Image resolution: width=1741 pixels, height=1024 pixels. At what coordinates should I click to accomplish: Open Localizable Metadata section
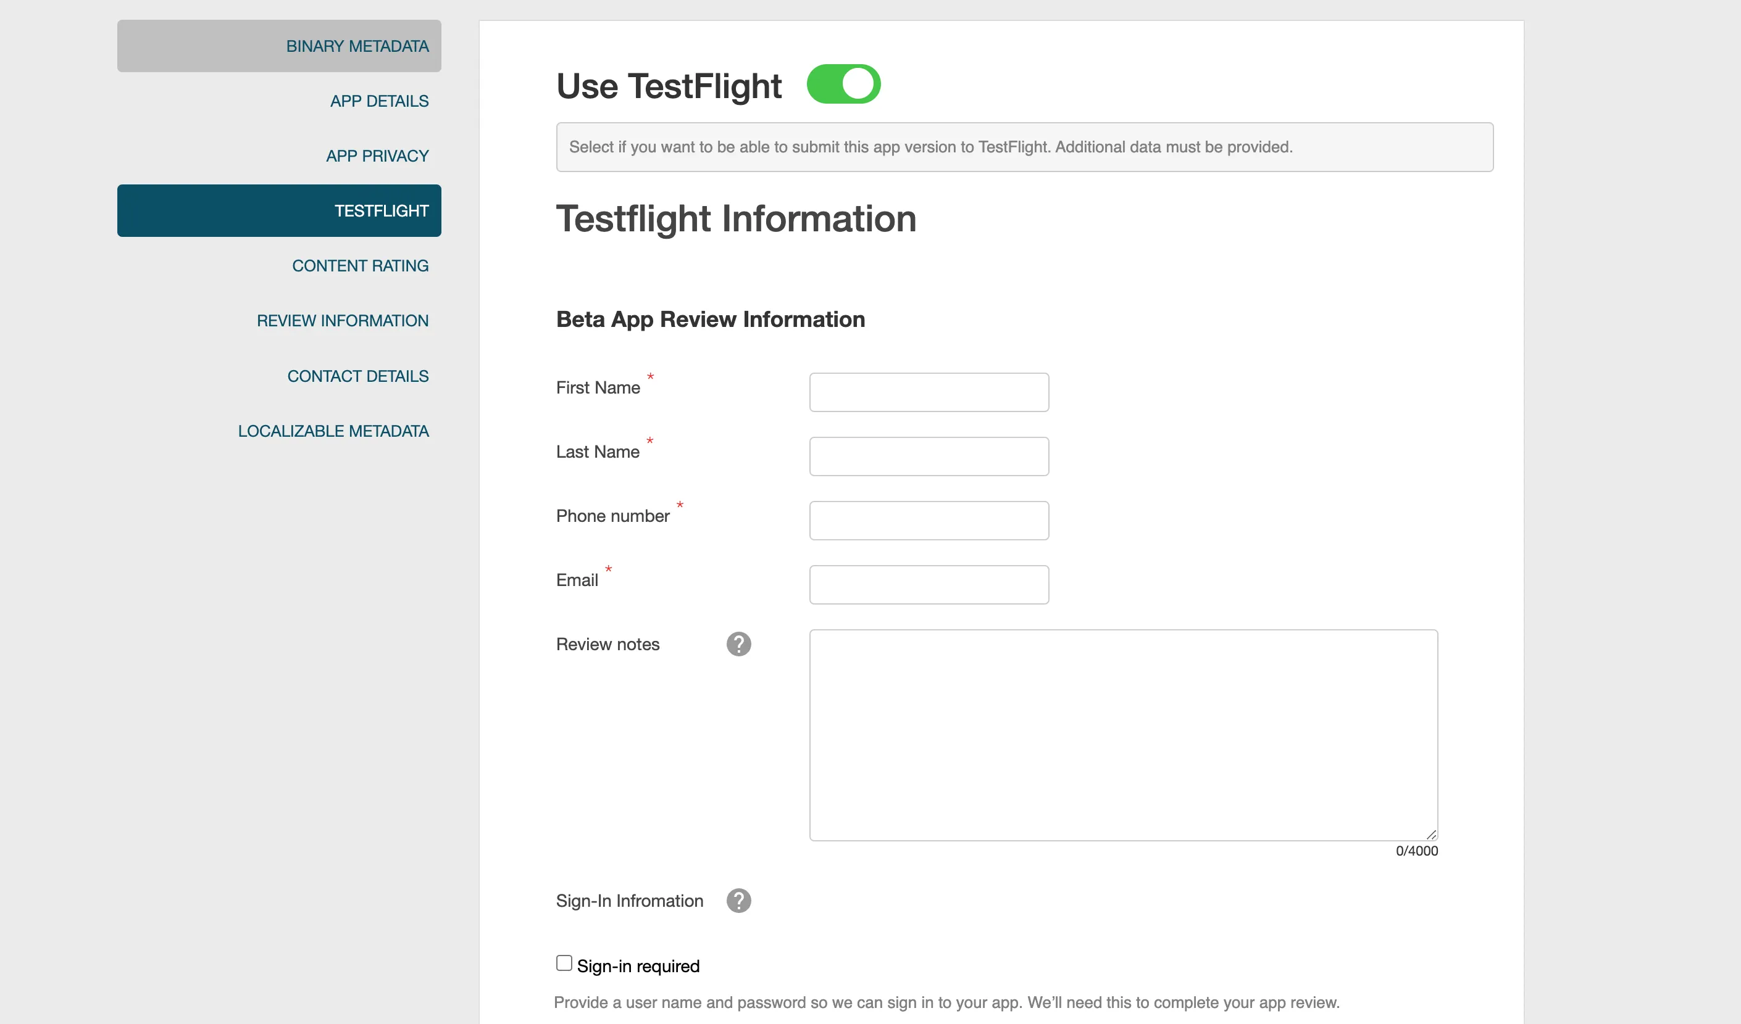tap(333, 431)
